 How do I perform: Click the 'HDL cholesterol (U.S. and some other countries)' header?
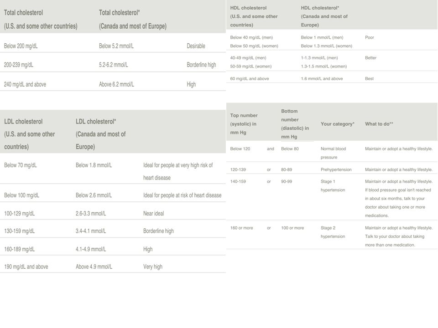tap(254, 16)
